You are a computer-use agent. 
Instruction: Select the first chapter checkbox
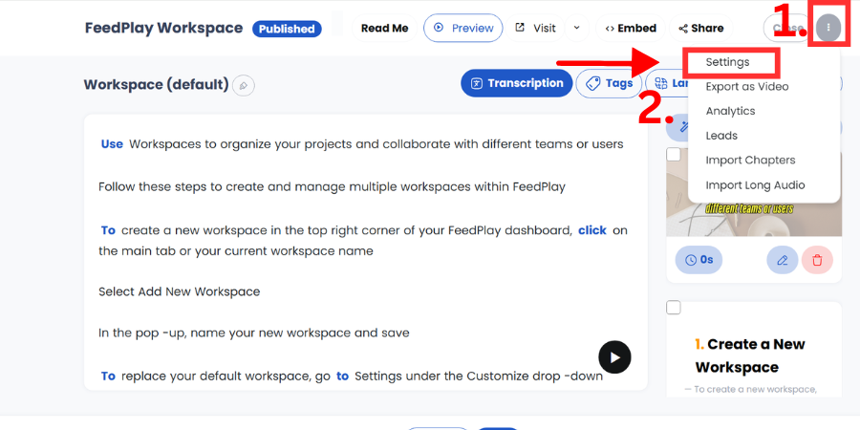pos(674,155)
